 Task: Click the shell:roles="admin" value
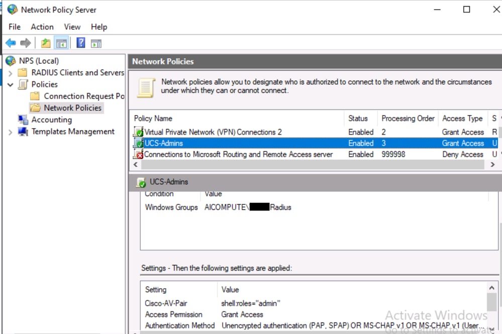tap(250, 303)
